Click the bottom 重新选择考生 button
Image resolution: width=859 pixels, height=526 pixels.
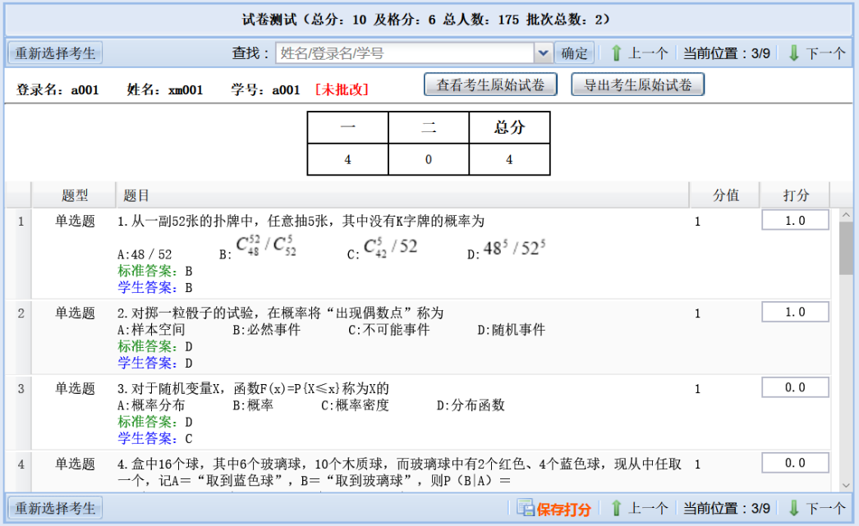[x=56, y=508]
